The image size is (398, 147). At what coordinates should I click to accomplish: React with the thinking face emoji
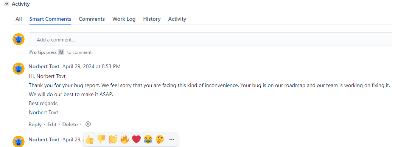click(x=160, y=139)
